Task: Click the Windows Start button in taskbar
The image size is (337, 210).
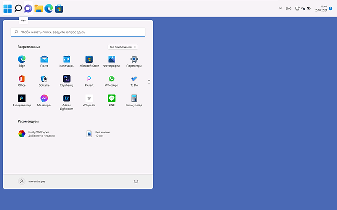Action: point(7,8)
